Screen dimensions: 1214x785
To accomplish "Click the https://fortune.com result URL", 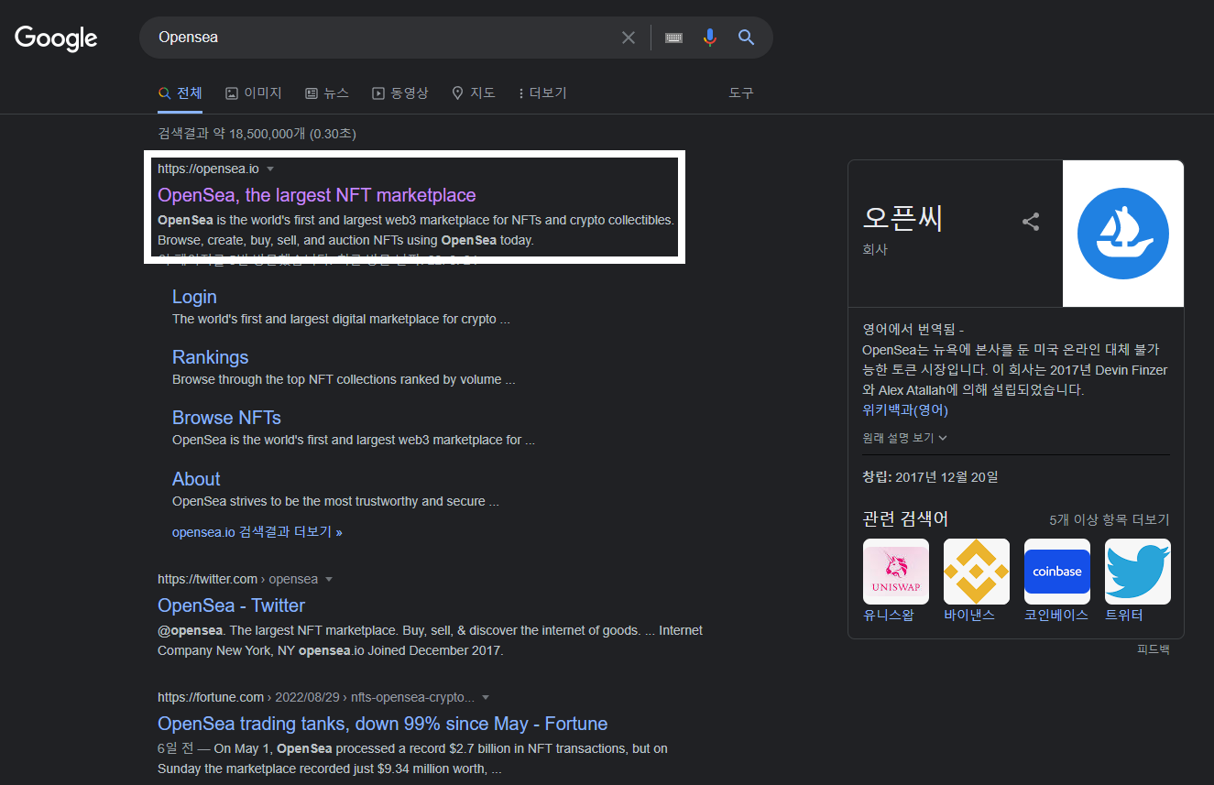I will click(x=316, y=698).
